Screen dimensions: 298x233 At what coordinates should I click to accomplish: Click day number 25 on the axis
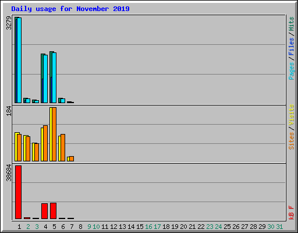pyautogui.click(x=227, y=227)
